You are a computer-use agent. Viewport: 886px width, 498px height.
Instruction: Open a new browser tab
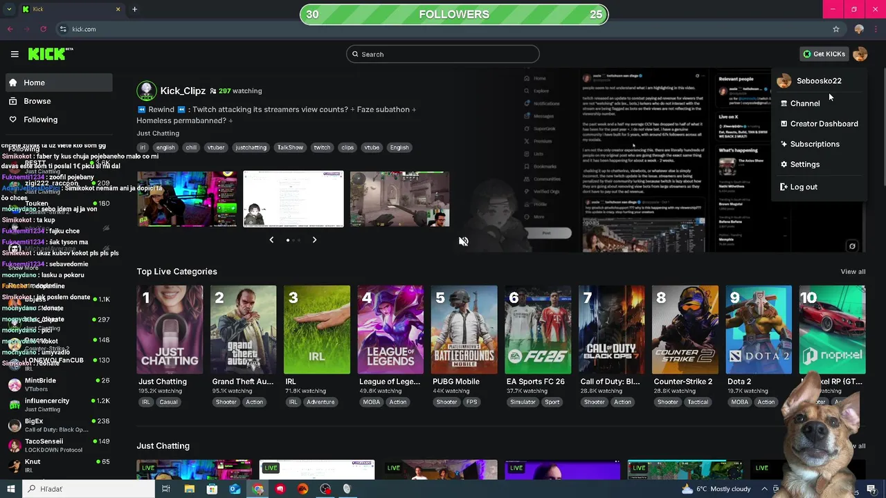click(134, 9)
